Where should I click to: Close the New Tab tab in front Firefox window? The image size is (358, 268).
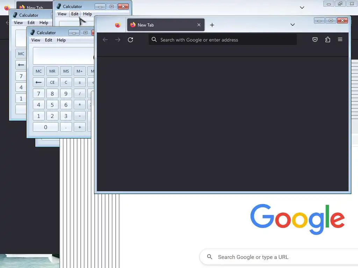click(199, 25)
